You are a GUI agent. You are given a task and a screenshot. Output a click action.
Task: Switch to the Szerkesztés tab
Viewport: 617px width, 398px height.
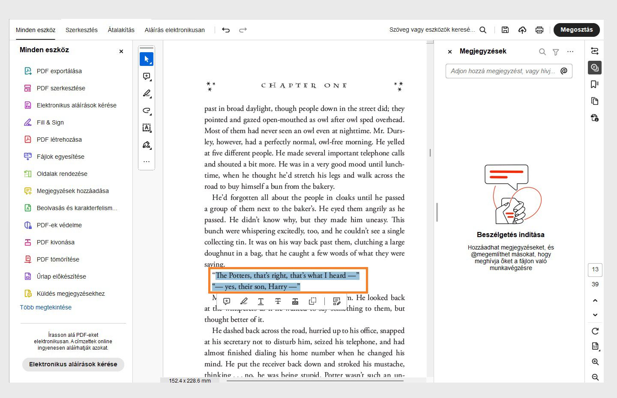pyautogui.click(x=81, y=30)
